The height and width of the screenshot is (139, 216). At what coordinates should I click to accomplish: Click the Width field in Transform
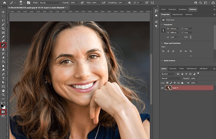[x=174, y=28]
